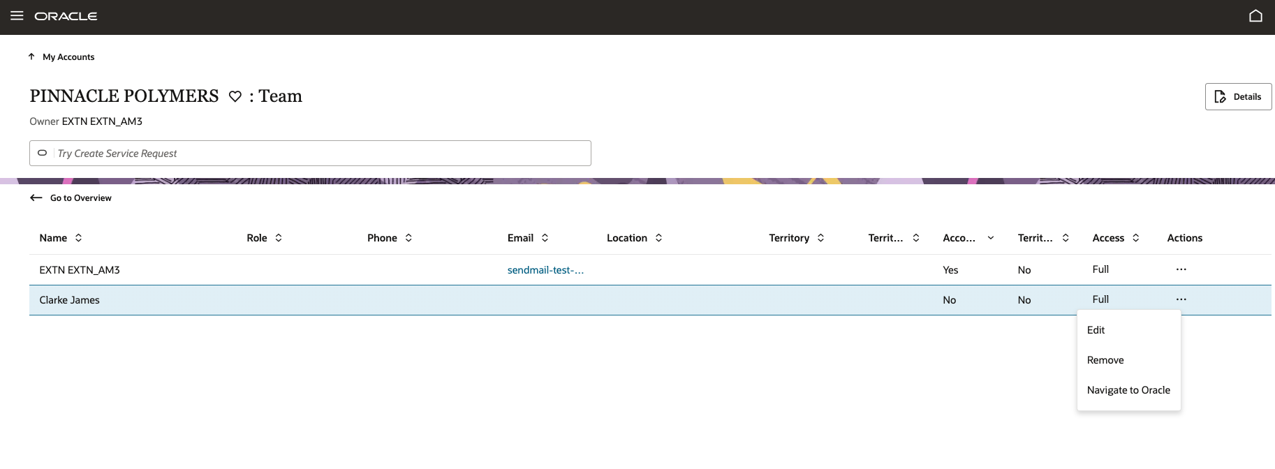This screenshot has height=469, width=1275.
Task: Open actions ellipsis for Clarke James row
Action: 1181,299
